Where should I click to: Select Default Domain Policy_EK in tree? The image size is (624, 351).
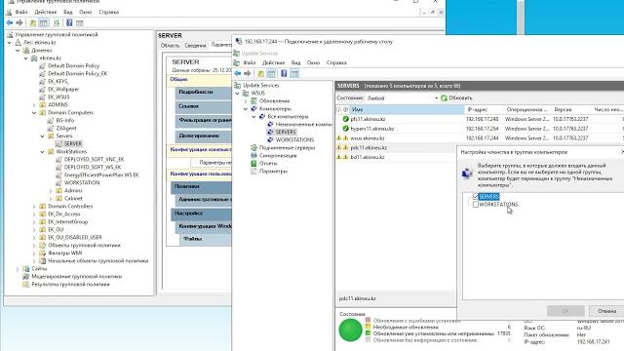(x=78, y=74)
